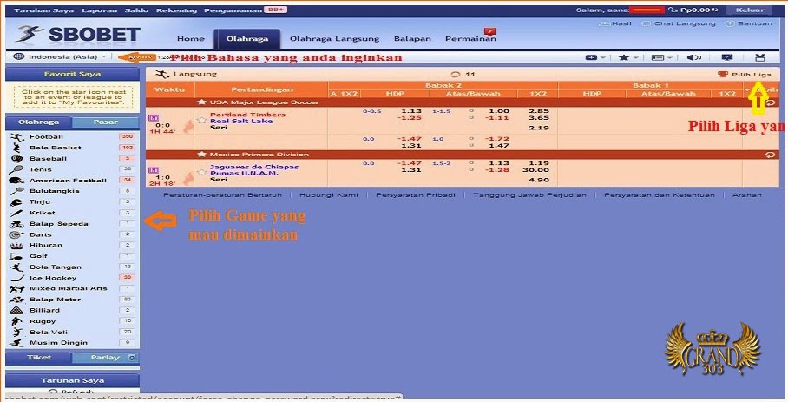This screenshot has height=402, width=788.
Task: Open the Olahraga Langsung tab
Action: (x=334, y=39)
